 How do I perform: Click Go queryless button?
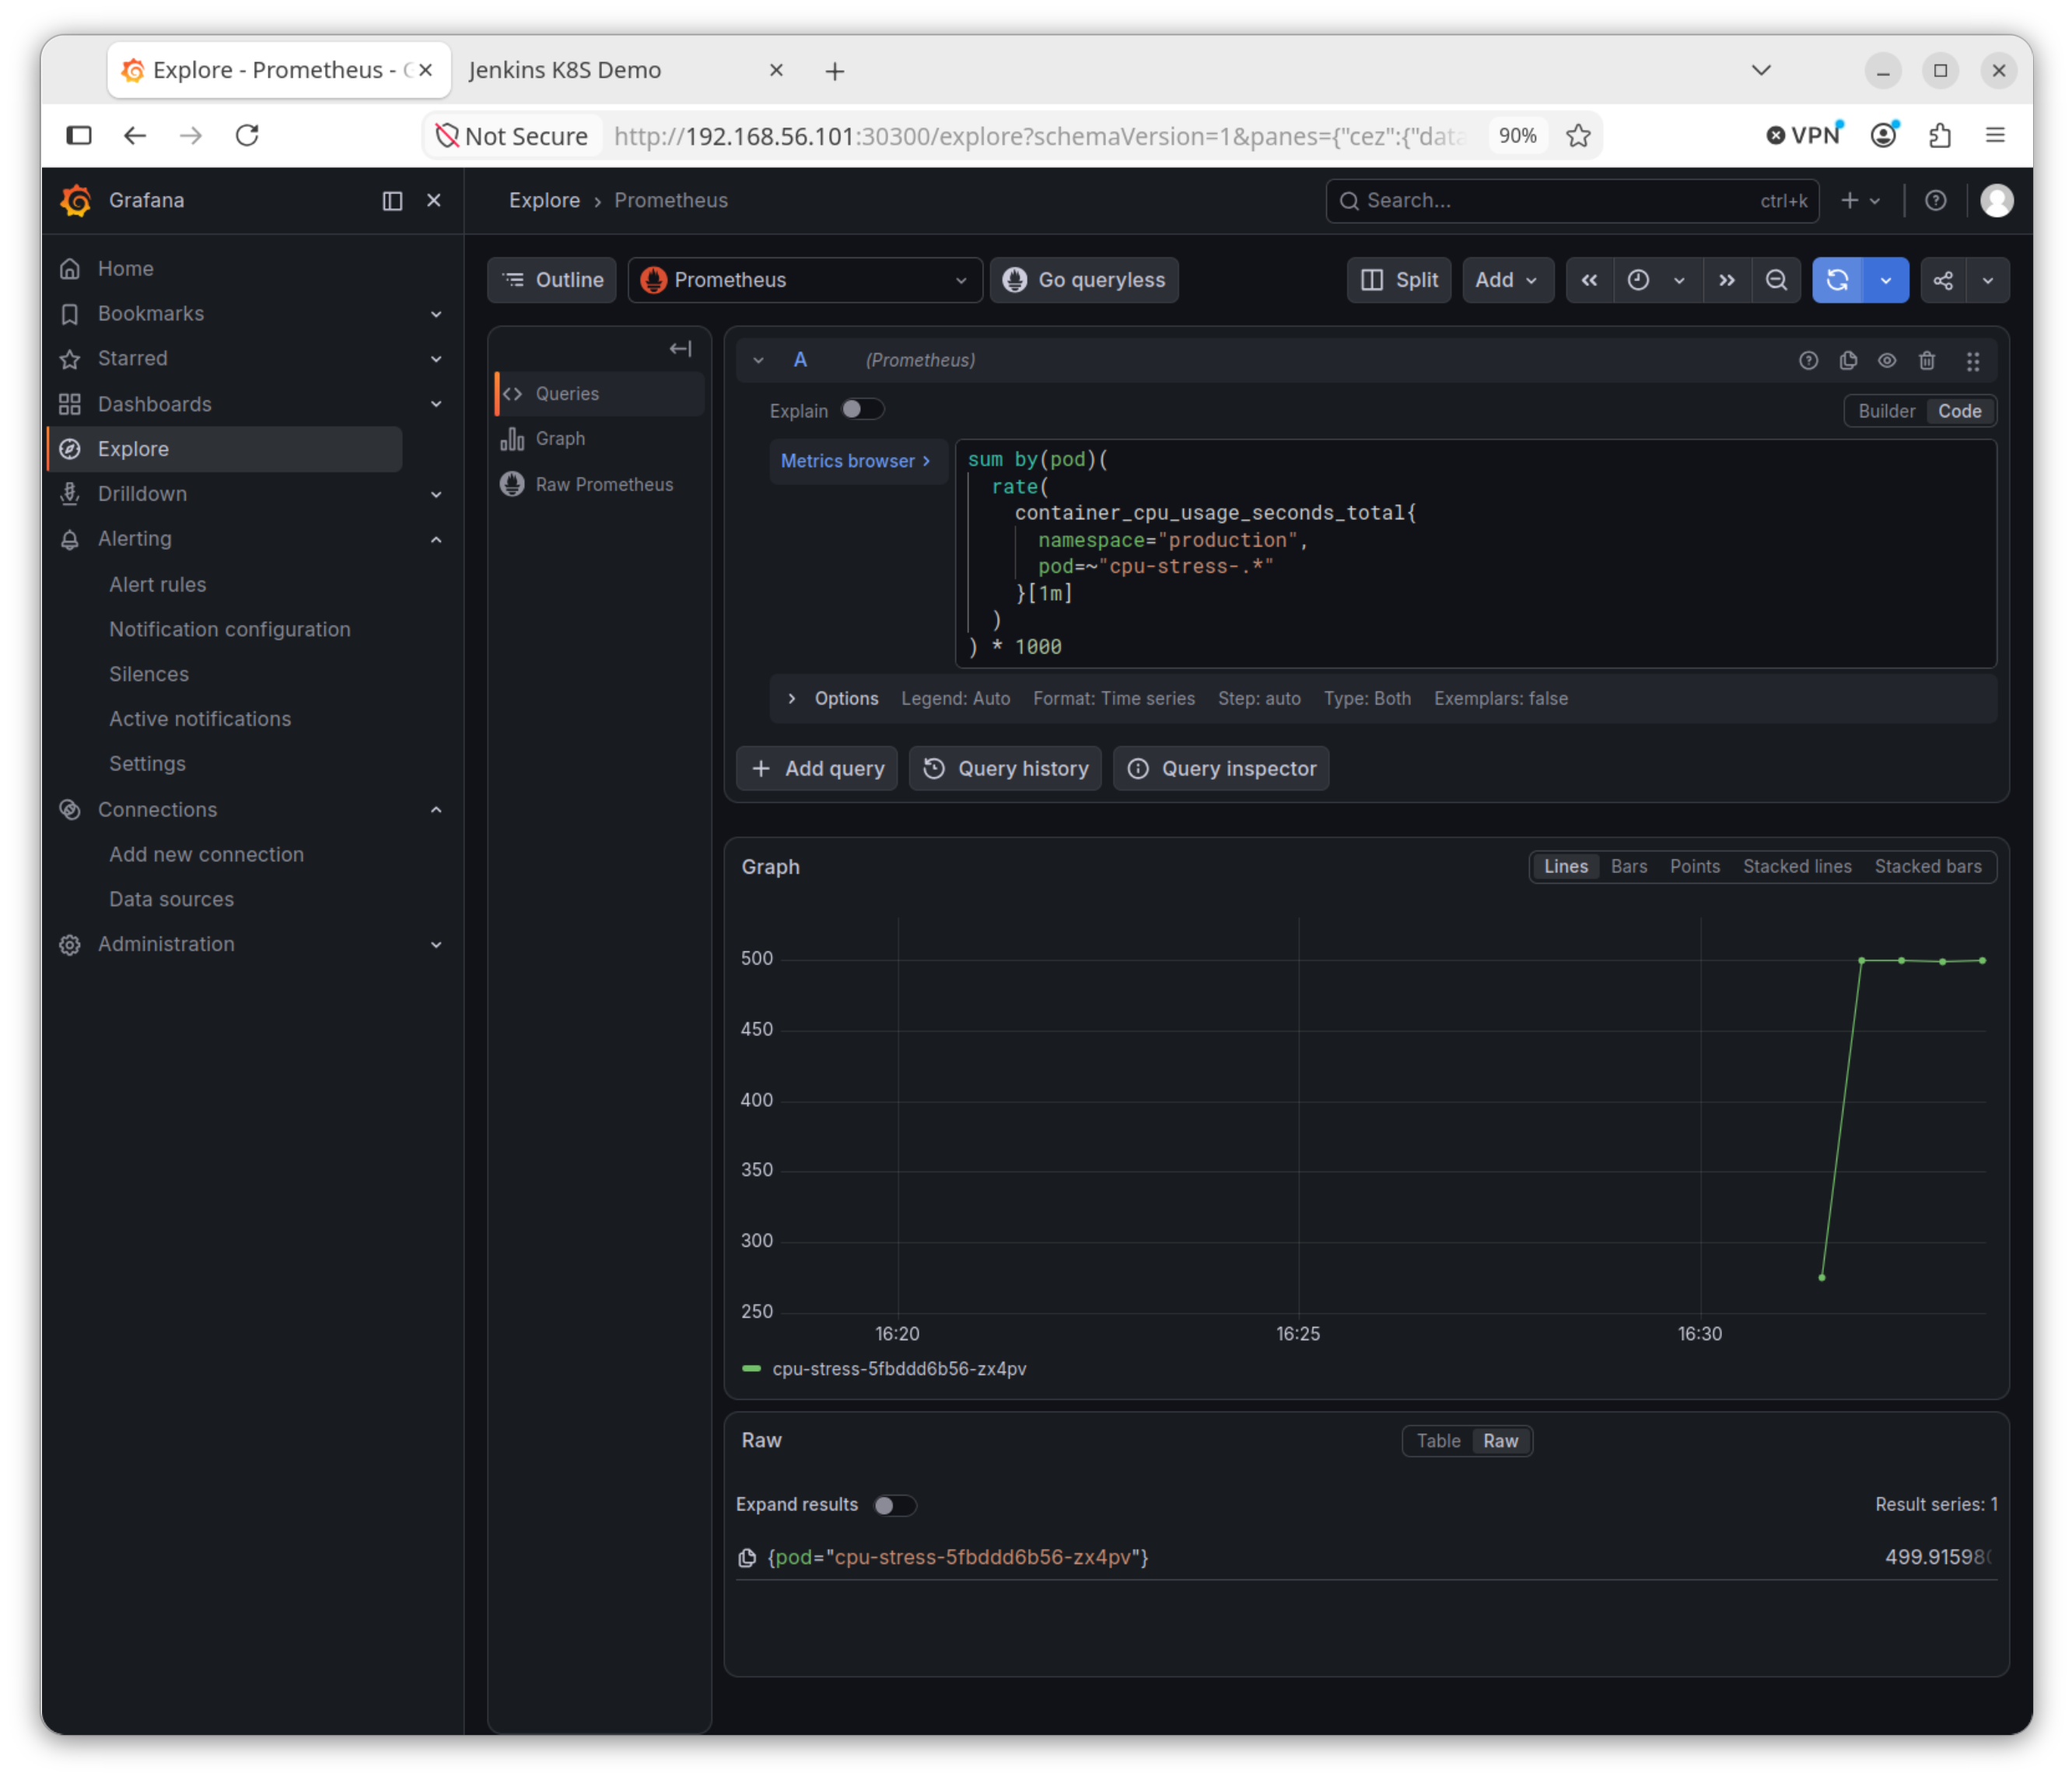point(1084,280)
